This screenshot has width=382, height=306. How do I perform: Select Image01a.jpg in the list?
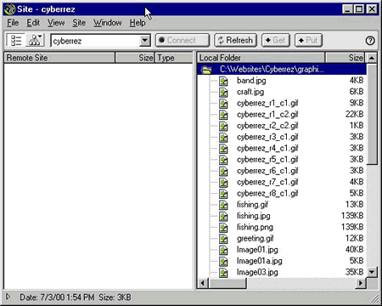click(x=259, y=261)
